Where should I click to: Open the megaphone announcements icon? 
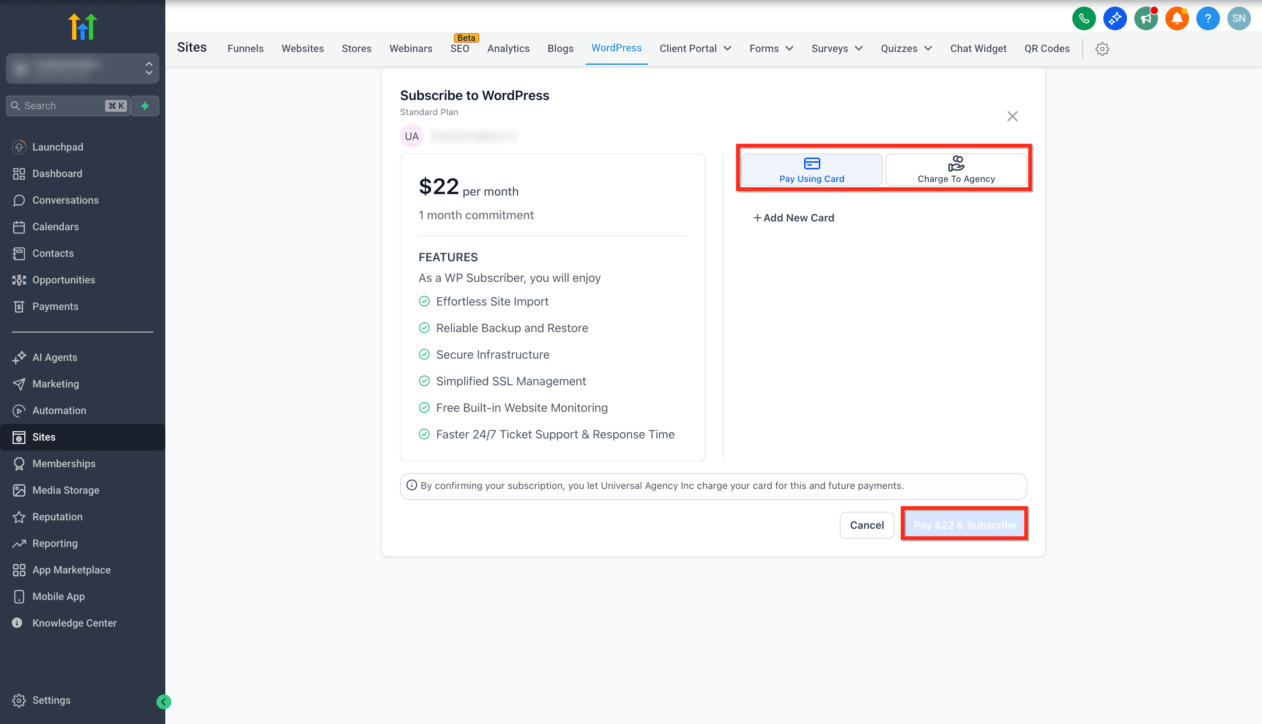coord(1146,18)
